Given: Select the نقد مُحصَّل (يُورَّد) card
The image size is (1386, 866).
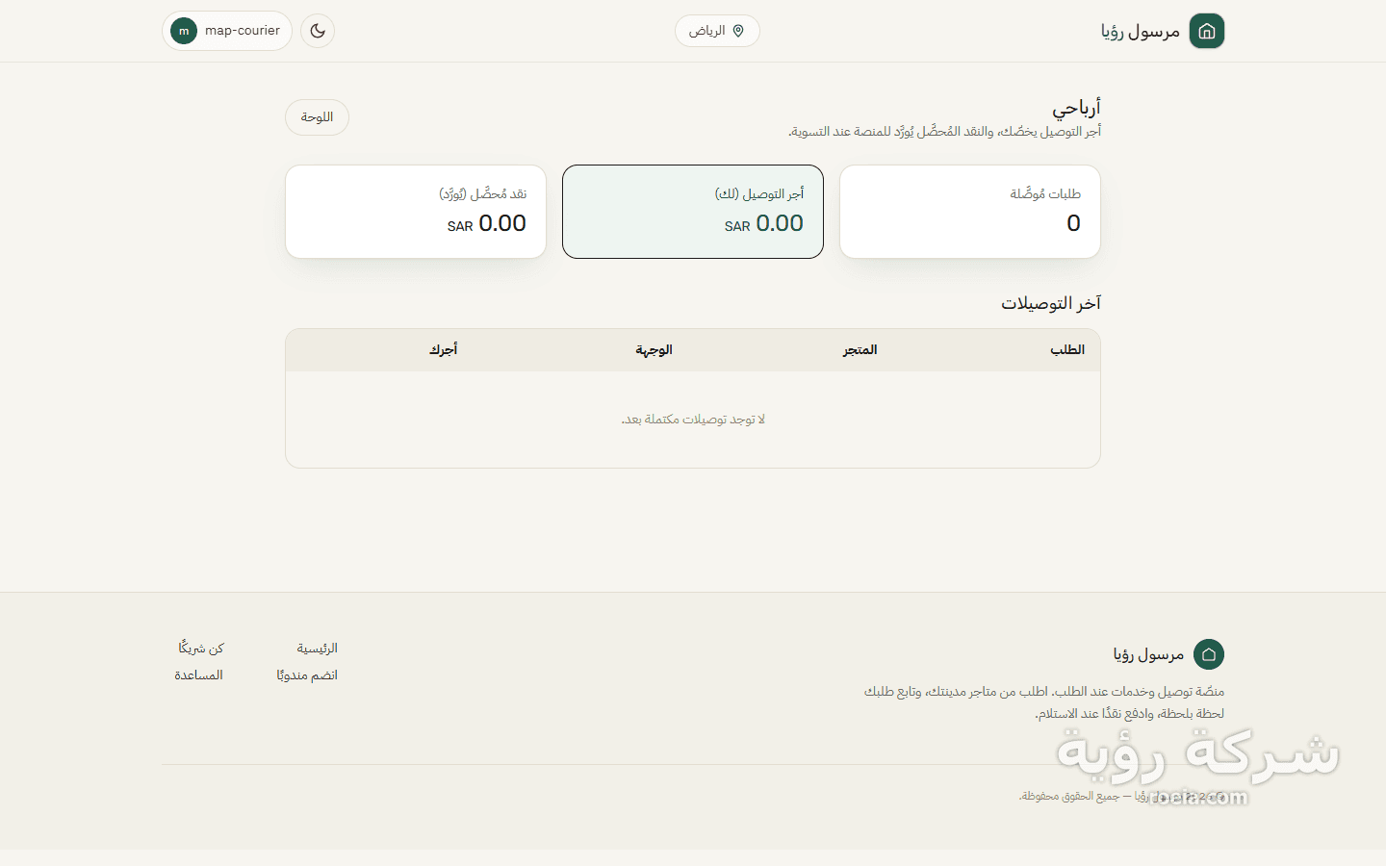Looking at the screenshot, I should [416, 212].
